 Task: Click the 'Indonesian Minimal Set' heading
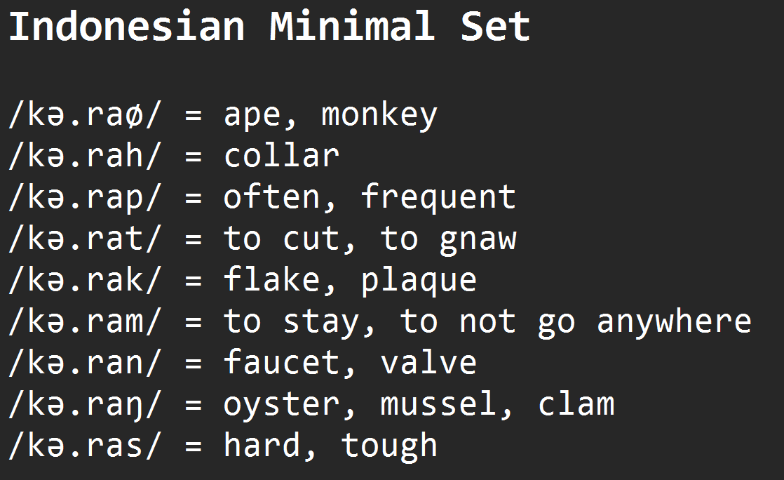coord(269,26)
